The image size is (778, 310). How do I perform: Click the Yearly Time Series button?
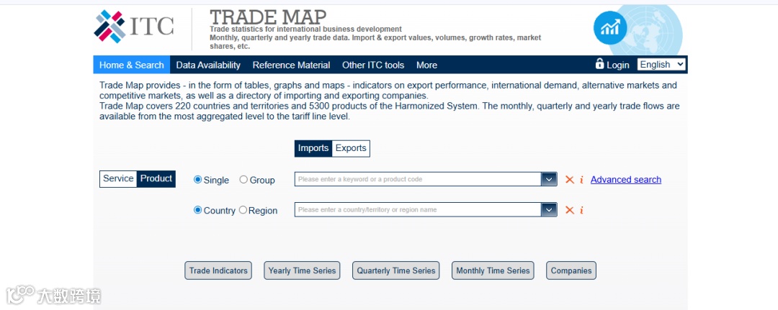click(302, 270)
